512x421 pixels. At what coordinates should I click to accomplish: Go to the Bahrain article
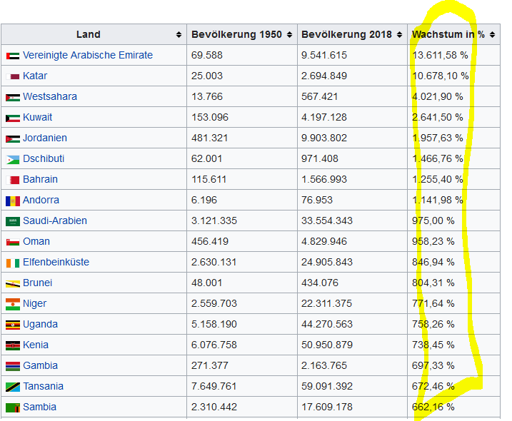tap(40, 179)
